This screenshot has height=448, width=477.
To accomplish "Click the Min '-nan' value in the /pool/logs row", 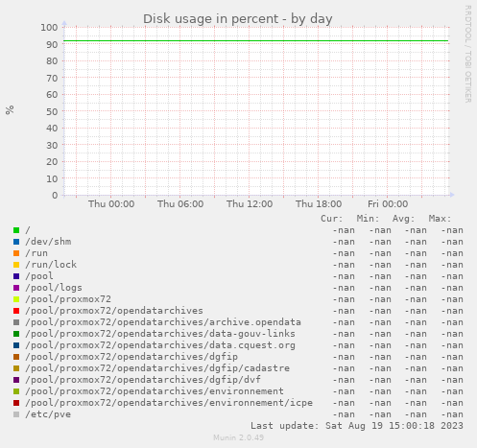I will click(380, 288).
